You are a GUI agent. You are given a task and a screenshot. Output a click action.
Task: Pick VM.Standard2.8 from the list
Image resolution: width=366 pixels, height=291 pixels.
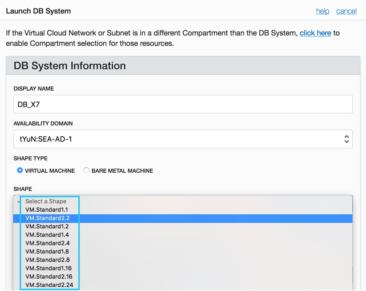click(48, 260)
